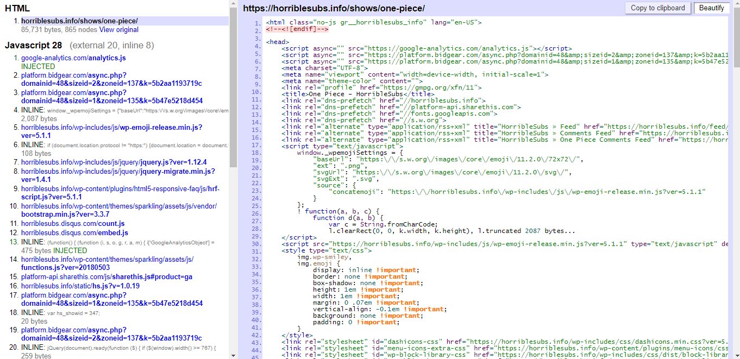This screenshot has width=740, height=359.
Task: Select horriblesubs.info/shows/one-piece/ HTML entry
Action: [x=79, y=21]
